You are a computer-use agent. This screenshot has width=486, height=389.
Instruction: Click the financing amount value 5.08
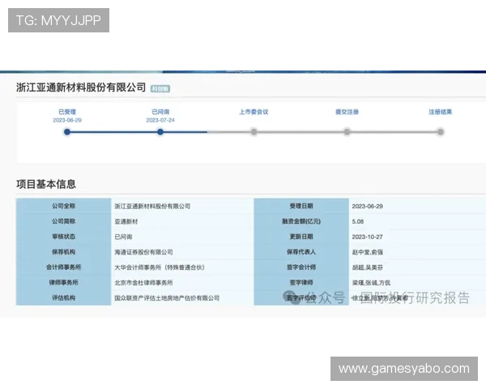tap(358, 221)
